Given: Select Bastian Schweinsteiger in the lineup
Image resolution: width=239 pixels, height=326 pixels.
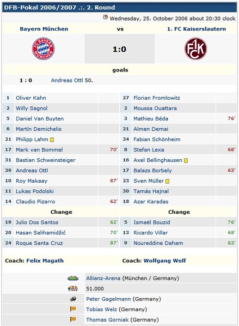Looking at the screenshot, I should (x=46, y=160).
